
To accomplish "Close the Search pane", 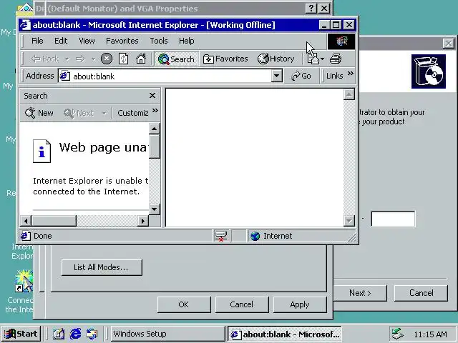I will [x=152, y=95].
